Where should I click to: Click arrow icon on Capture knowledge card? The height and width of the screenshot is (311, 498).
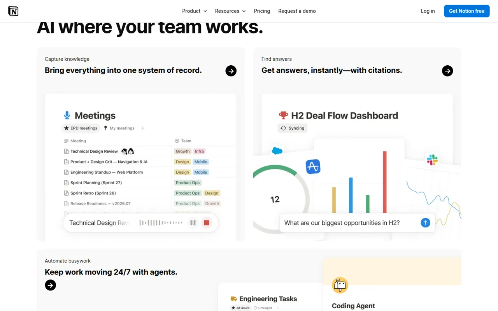pyautogui.click(x=231, y=71)
